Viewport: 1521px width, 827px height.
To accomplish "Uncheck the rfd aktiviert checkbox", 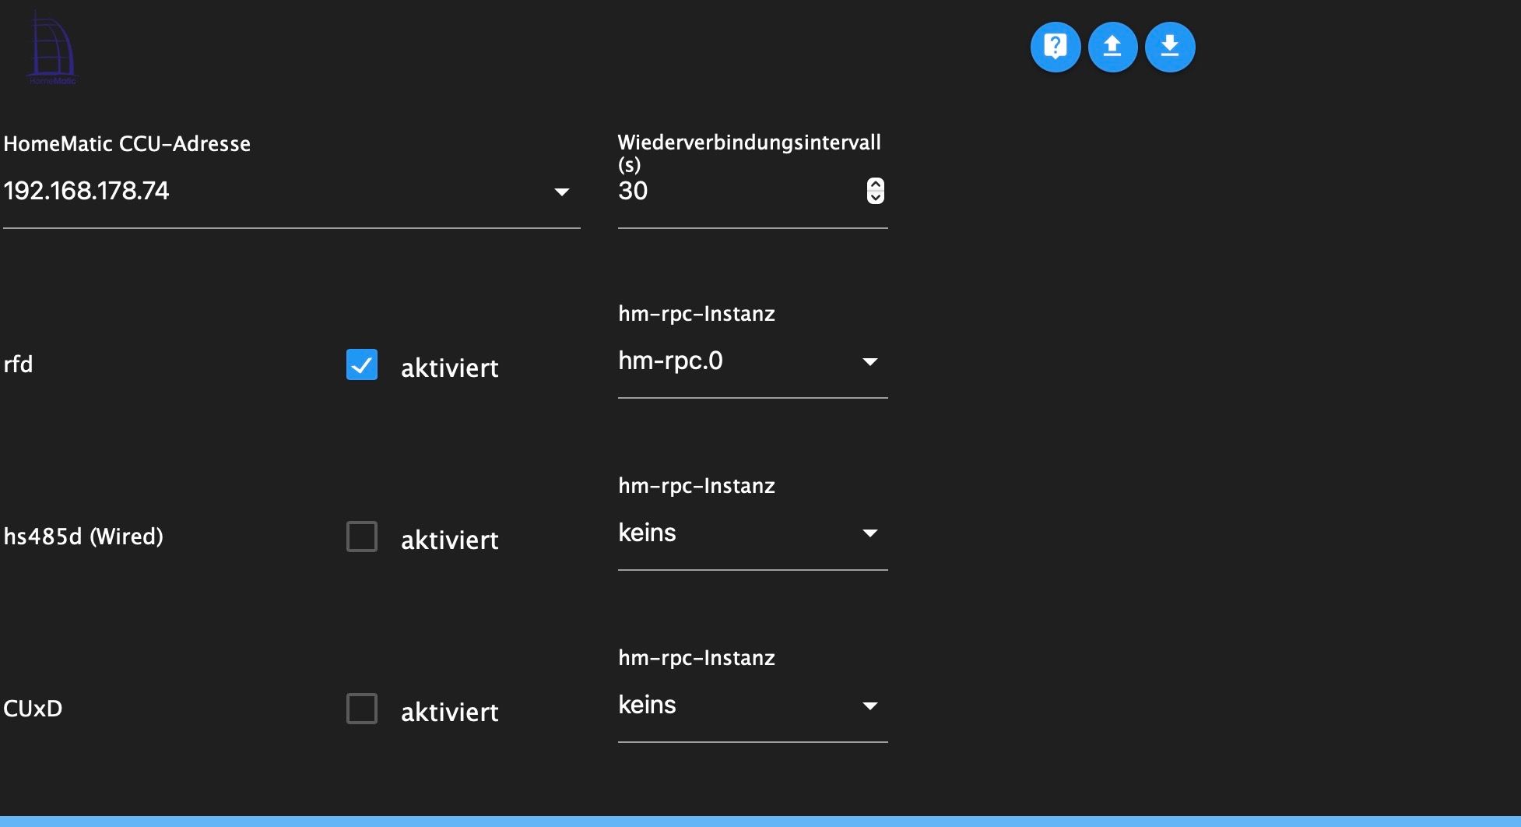I will click(x=362, y=364).
